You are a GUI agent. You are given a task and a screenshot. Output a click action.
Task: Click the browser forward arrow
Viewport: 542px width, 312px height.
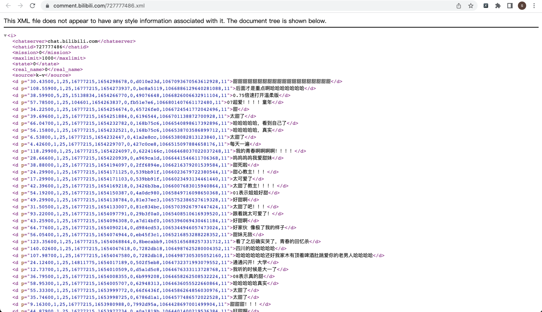click(20, 6)
